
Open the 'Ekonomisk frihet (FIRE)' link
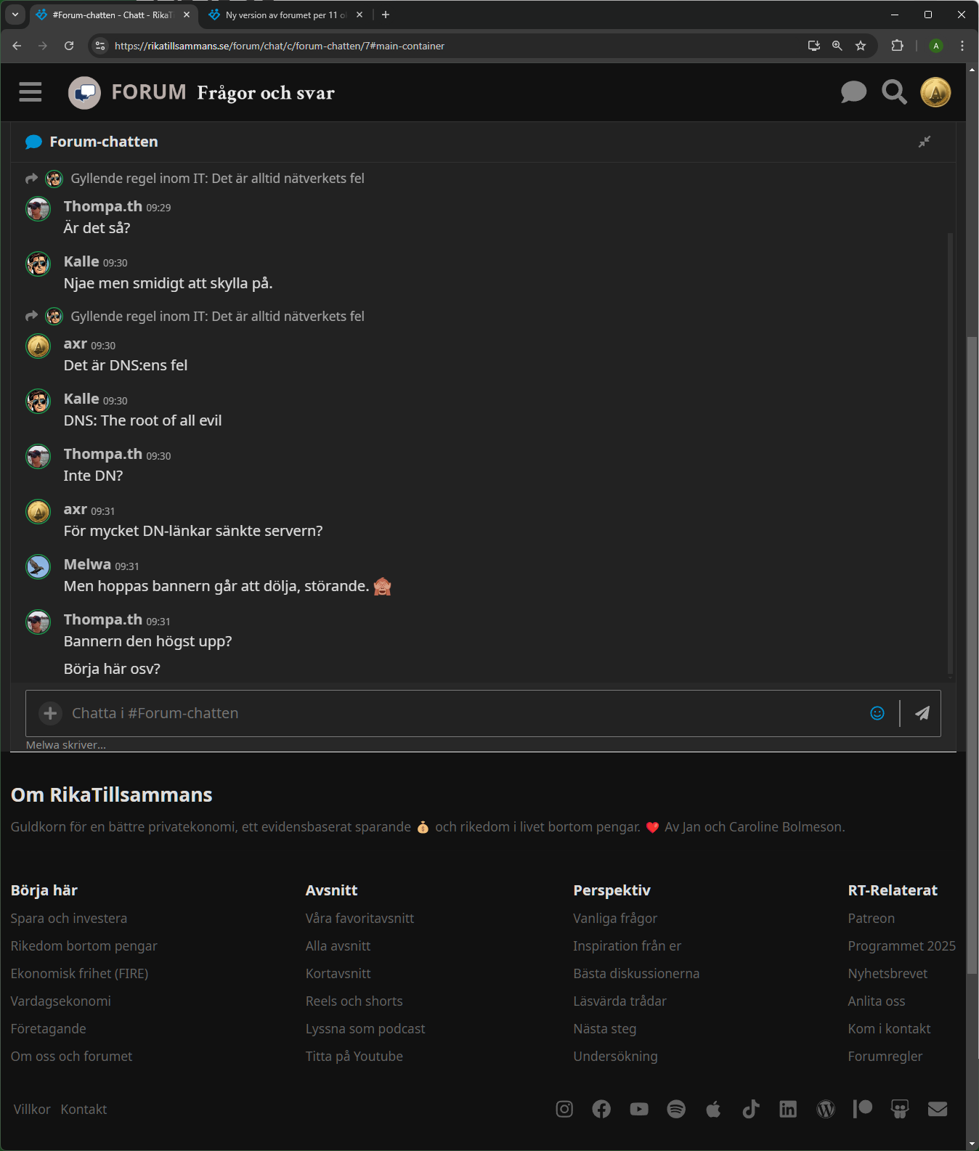[79, 974]
